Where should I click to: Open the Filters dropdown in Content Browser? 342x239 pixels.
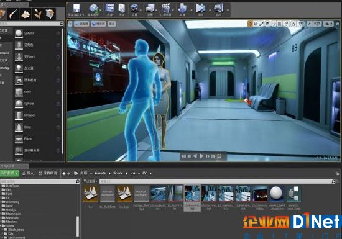pyautogui.click(x=91, y=181)
